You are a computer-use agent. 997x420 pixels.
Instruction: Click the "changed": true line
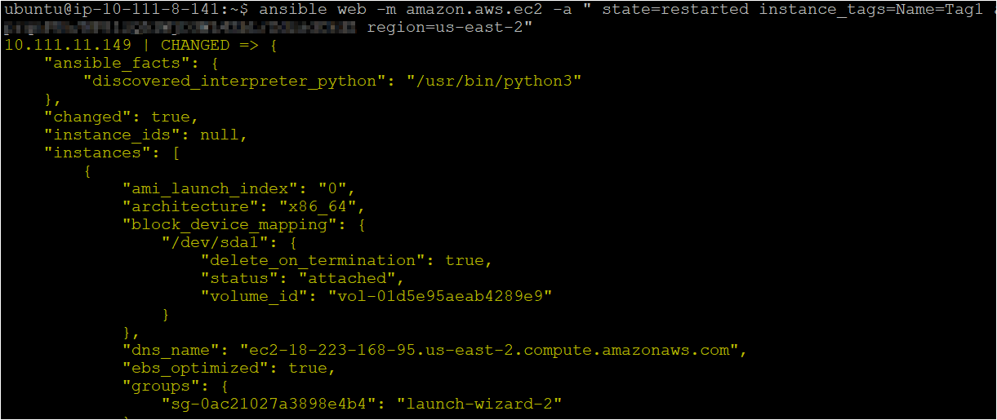coord(117,117)
